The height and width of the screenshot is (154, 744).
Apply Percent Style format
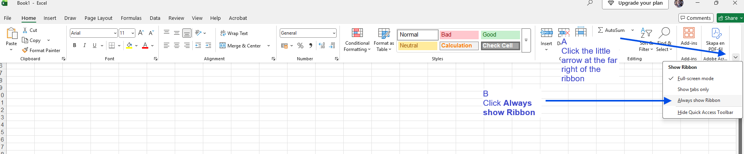[x=300, y=45]
